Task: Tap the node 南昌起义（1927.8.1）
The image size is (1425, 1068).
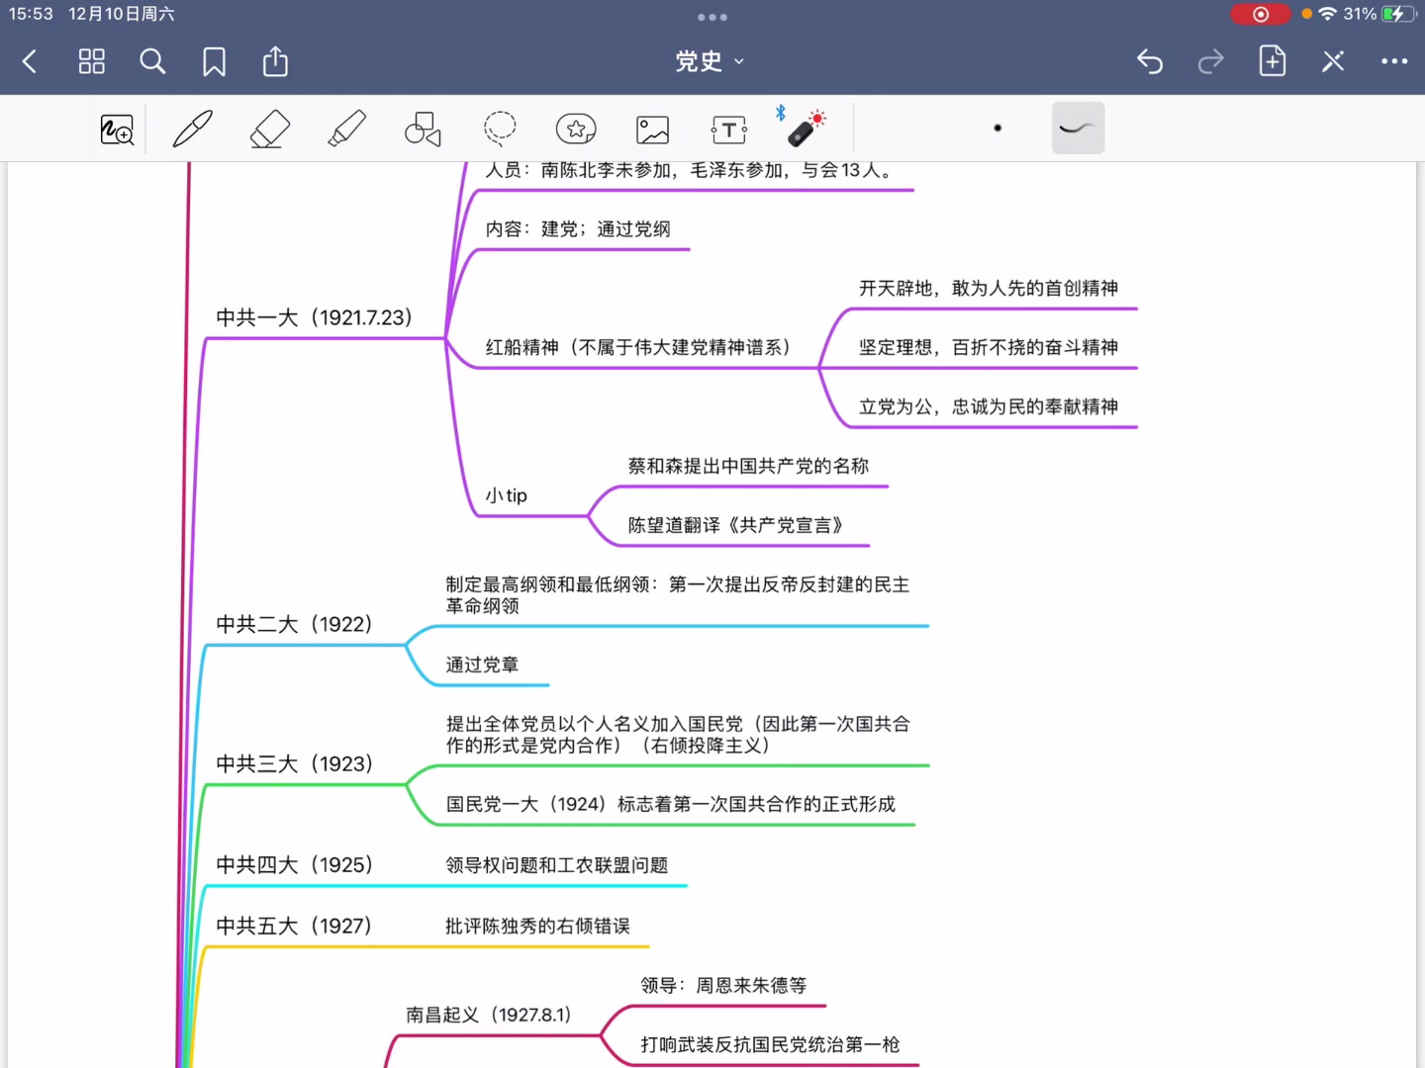Action: point(489,1015)
